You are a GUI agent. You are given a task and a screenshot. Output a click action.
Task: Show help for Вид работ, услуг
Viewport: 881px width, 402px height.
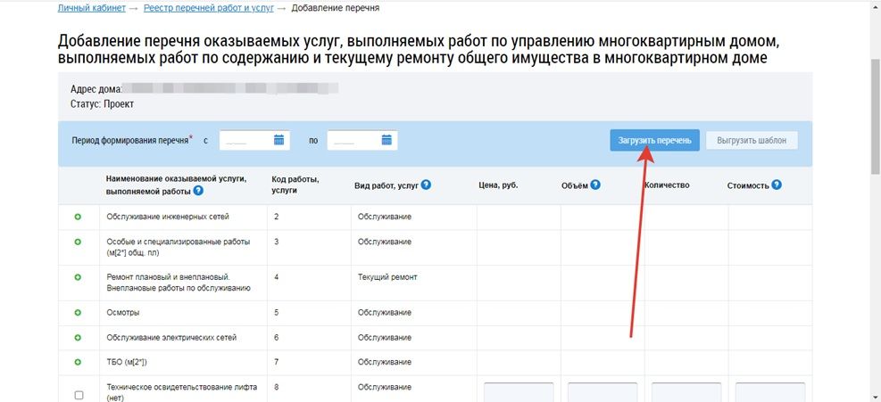426,185
